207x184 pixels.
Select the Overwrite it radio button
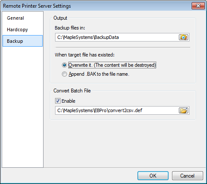coord(64,65)
